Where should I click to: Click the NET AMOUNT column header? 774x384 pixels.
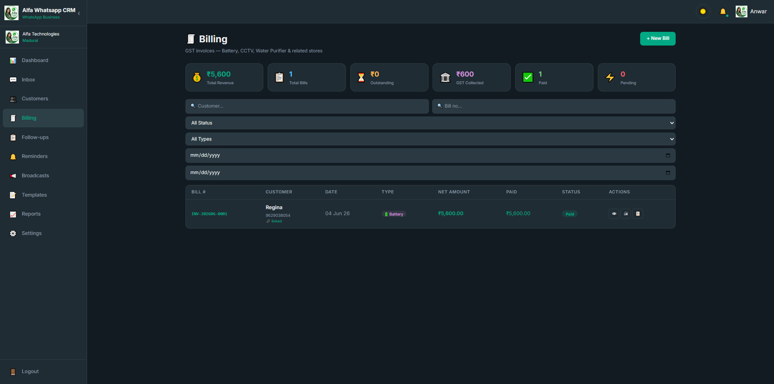click(x=454, y=192)
